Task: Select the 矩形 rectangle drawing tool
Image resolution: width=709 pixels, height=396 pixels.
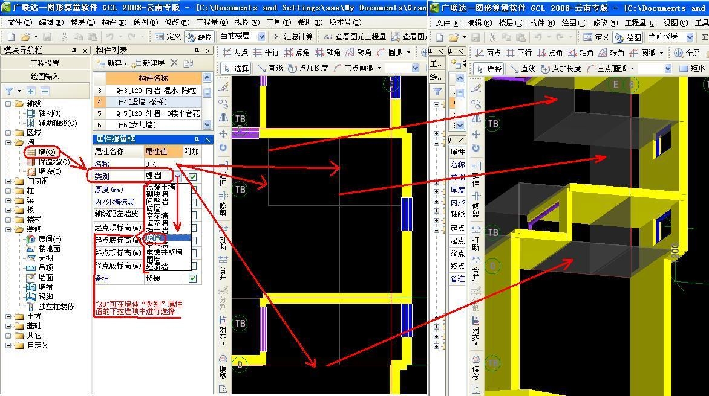Action: tap(691, 68)
